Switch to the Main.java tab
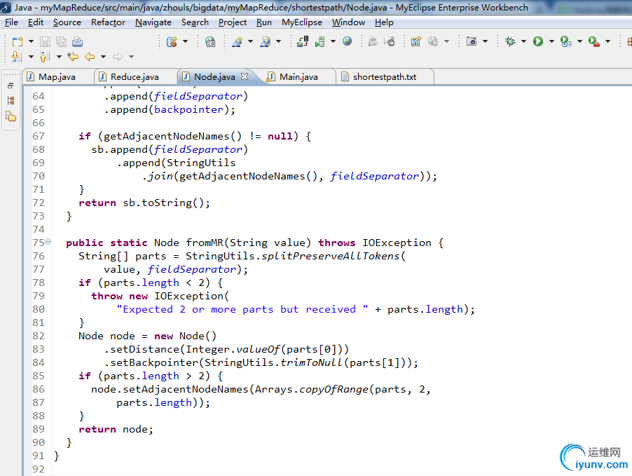632x476 pixels. point(298,76)
